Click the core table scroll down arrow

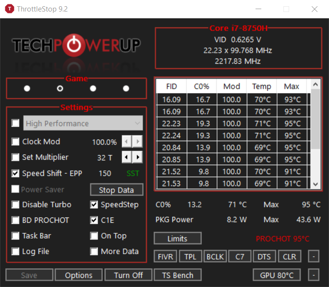coord(316,184)
